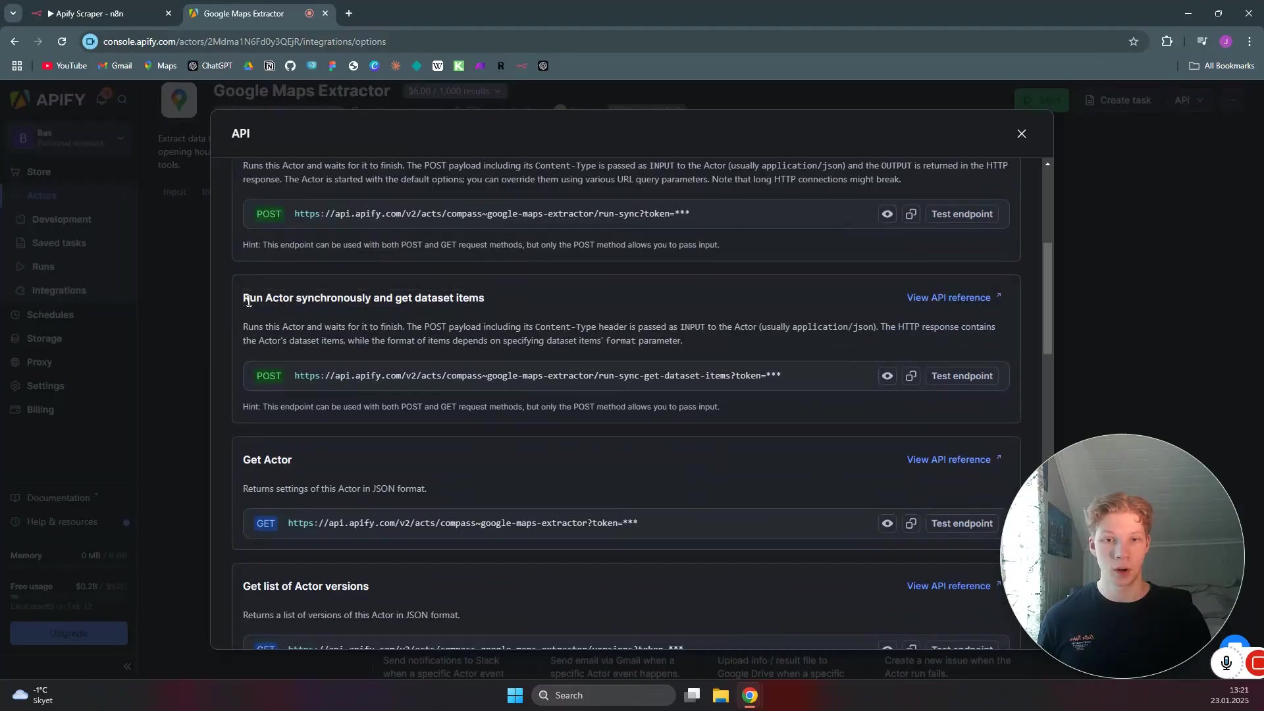This screenshot has width=1264, height=711.
Task: Open API reference for Get Actor
Action: [x=954, y=460]
